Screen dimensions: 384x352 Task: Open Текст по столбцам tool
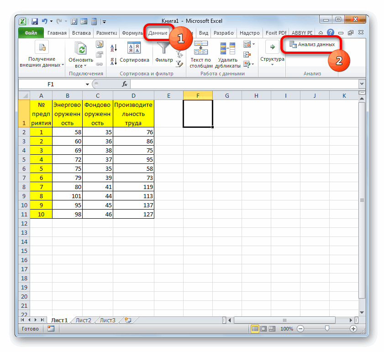point(201,54)
